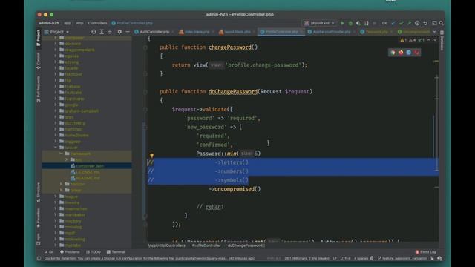Screen dimensions: 475x267
Task: Open the Terminal tool window tab
Action: pos(116,252)
